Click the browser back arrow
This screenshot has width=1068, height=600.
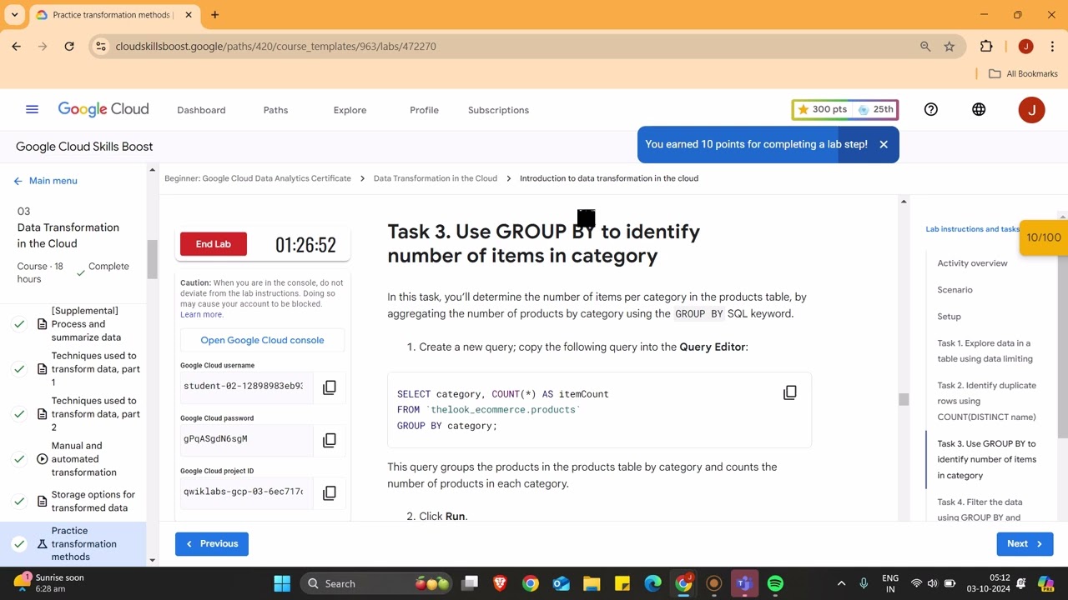[x=16, y=47]
